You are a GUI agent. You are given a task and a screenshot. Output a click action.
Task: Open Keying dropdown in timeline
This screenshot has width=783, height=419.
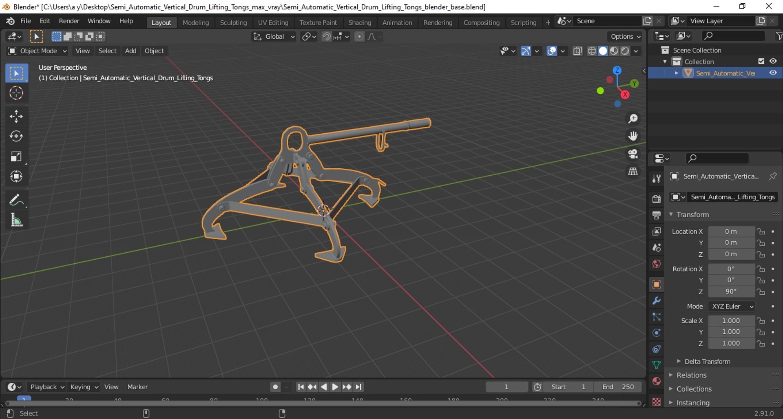pyautogui.click(x=84, y=387)
